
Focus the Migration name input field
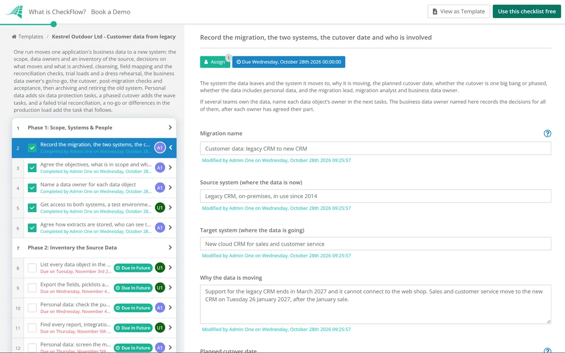(376, 148)
